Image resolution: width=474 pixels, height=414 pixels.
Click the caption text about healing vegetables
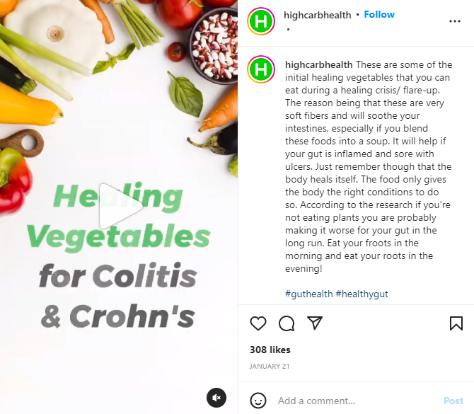click(368, 166)
